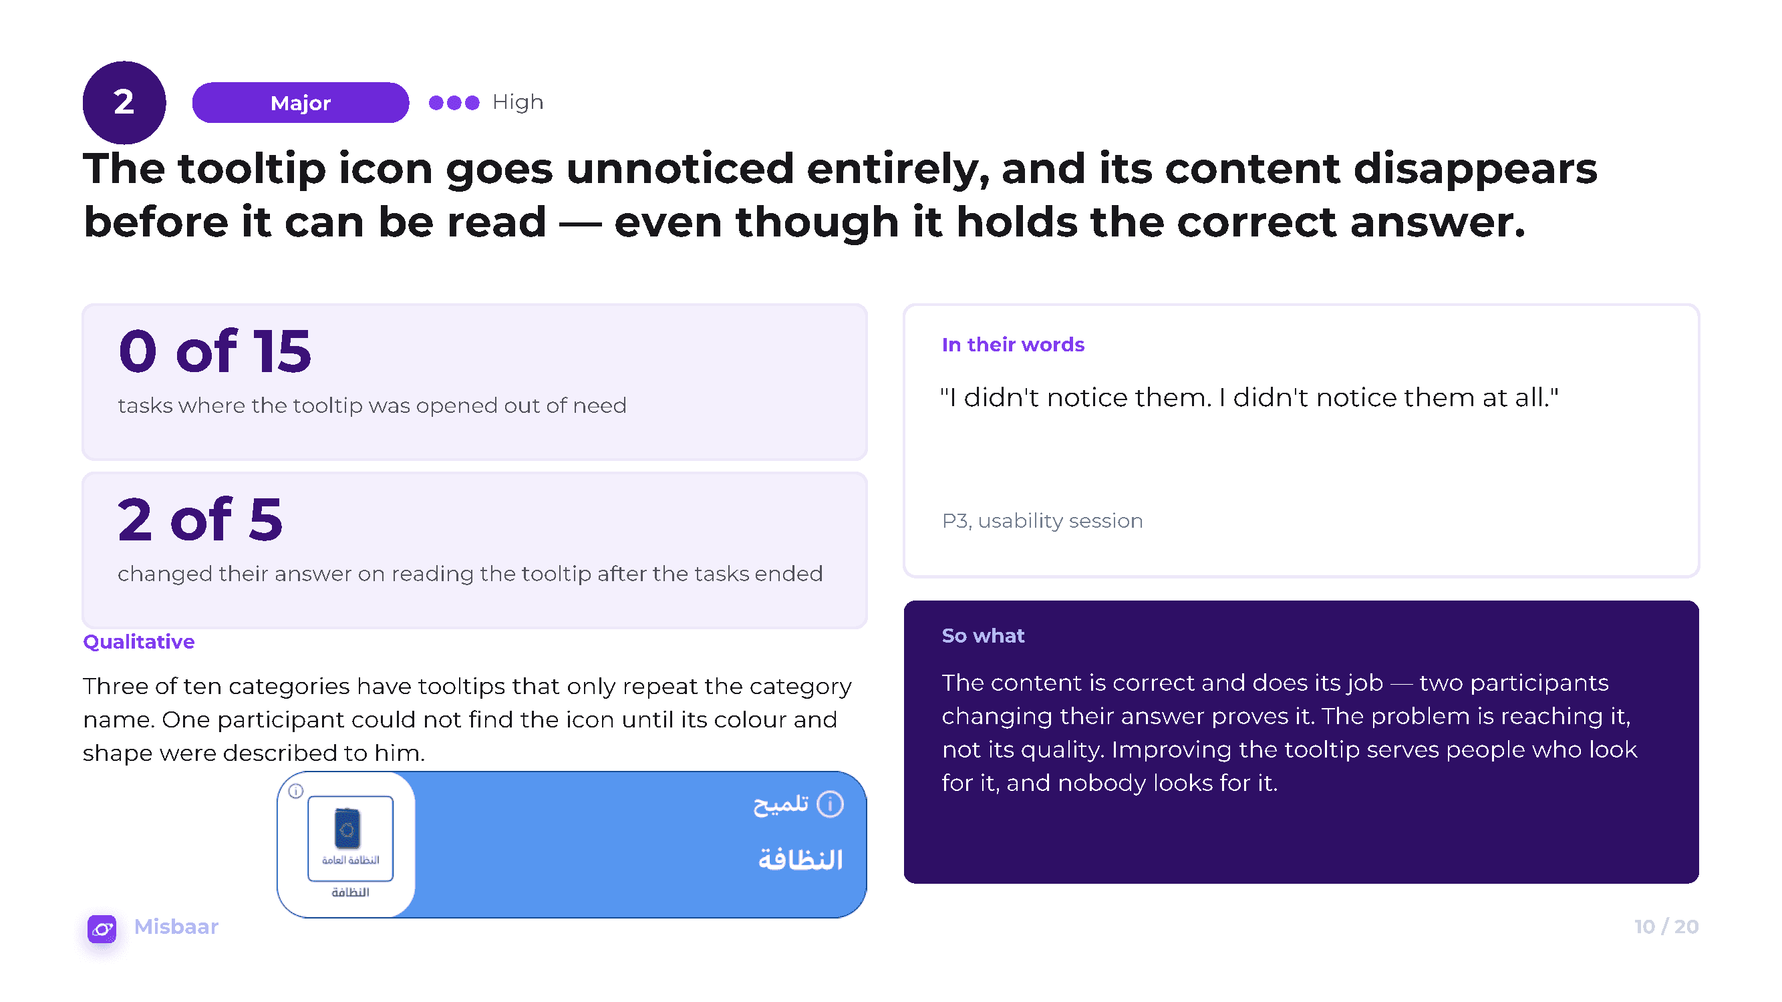This screenshot has height=1002, width=1782.
Task: Click the blue book category thumbnail
Action: click(350, 838)
